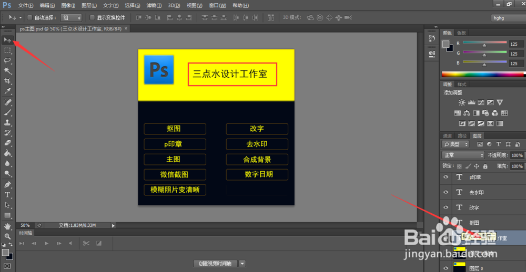The width and height of the screenshot is (526, 272).
Task: Open the hghg workspace dropdown
Action: point(508,18)
